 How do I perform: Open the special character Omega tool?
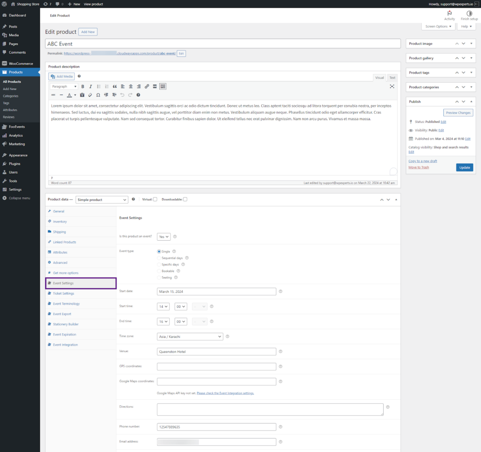(98, 95)
